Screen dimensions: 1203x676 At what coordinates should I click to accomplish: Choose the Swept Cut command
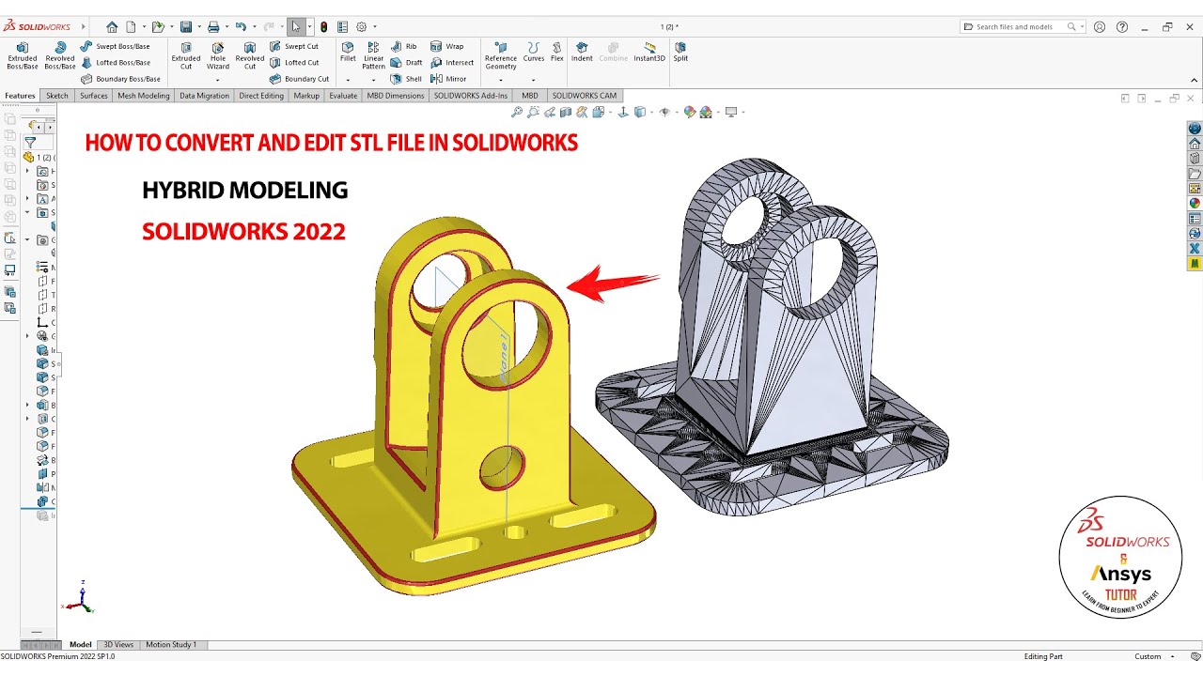pos(294,46)
